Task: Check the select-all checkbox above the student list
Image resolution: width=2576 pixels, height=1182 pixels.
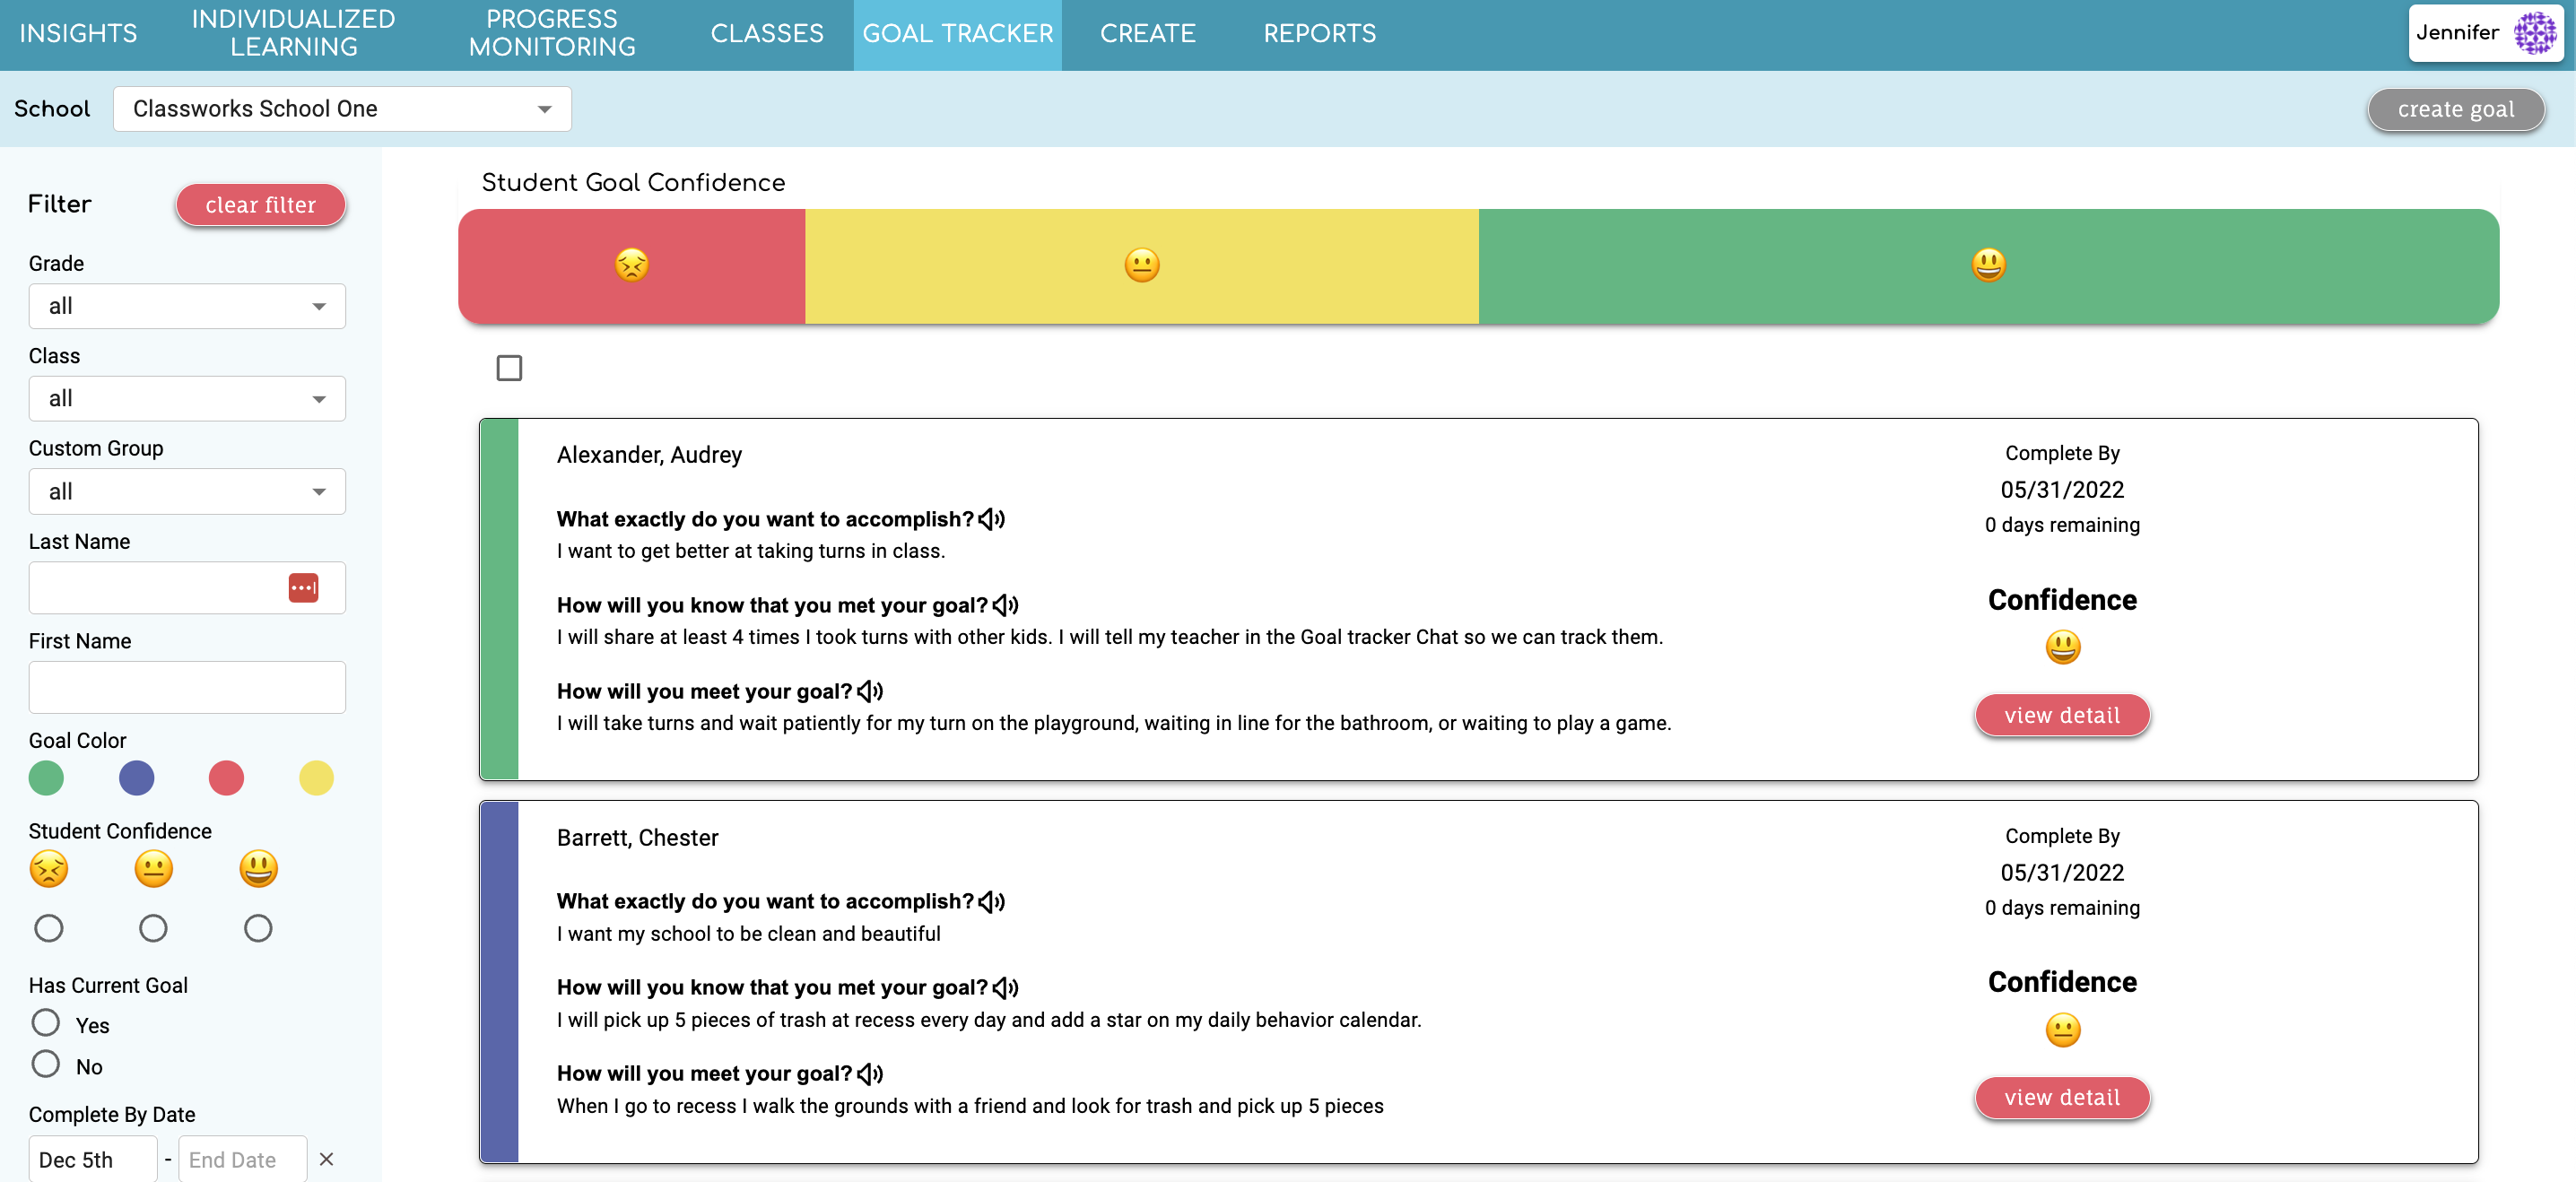Action: (x=509, y=368)
